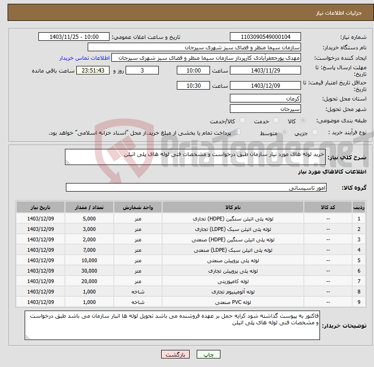Select row لوله کامپوزیتی
374x367 pixels.
coord(191,281)
